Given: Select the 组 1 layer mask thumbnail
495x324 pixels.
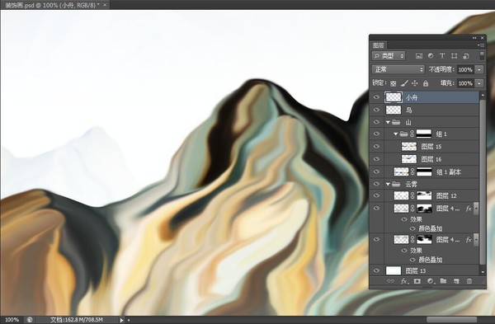Looking at the screenshot, I should click(x=424, y=134).
